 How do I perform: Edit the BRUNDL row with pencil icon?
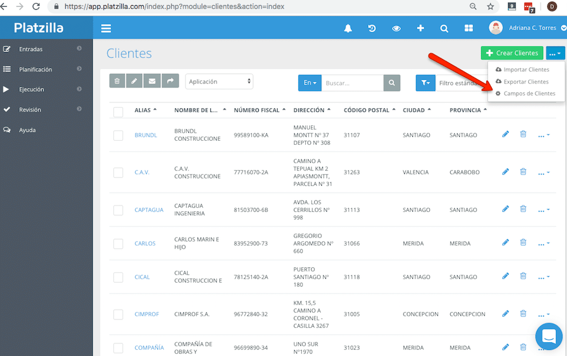tap(506, 134)
